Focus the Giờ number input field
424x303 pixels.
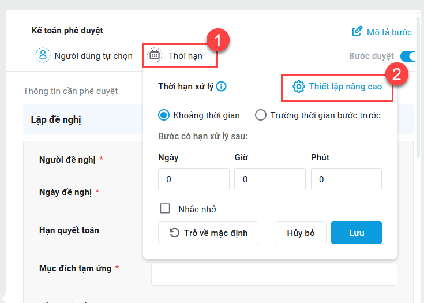270,179
